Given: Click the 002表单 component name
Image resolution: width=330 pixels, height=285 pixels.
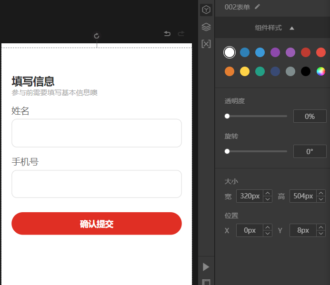Looking at the screenshot, I should tap(237, 7).
